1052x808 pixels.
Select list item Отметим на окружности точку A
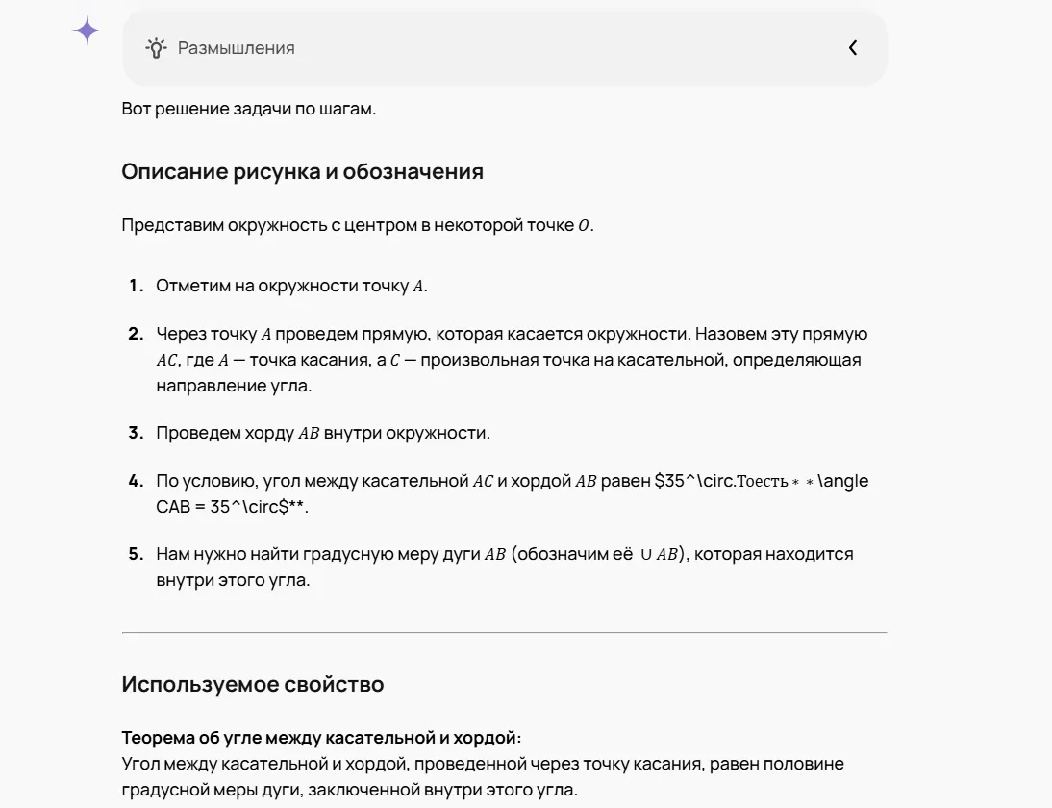[292, 286]
